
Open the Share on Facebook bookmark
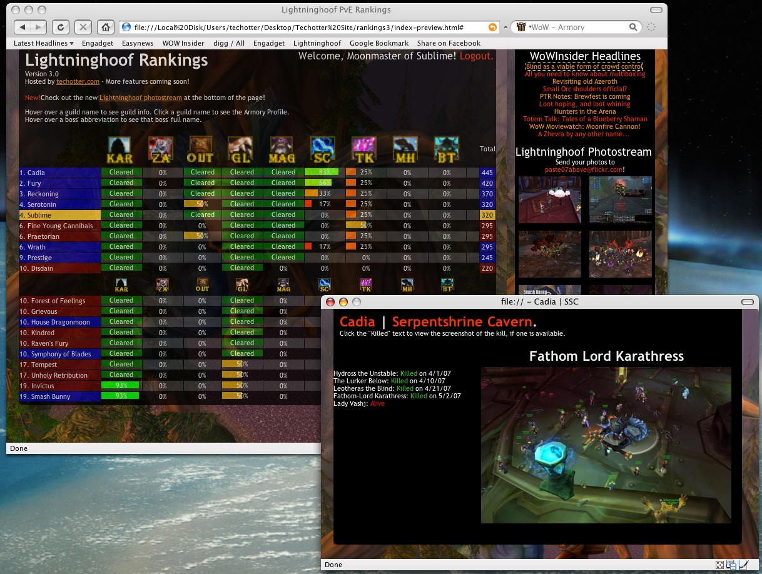click(449, 43)
